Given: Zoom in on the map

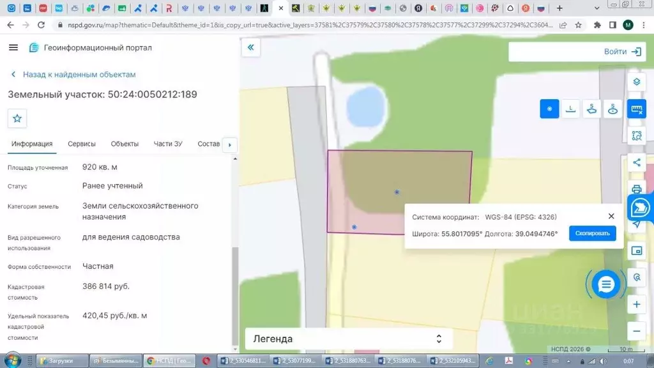Looking at the screenshot, I should [637, 304].
